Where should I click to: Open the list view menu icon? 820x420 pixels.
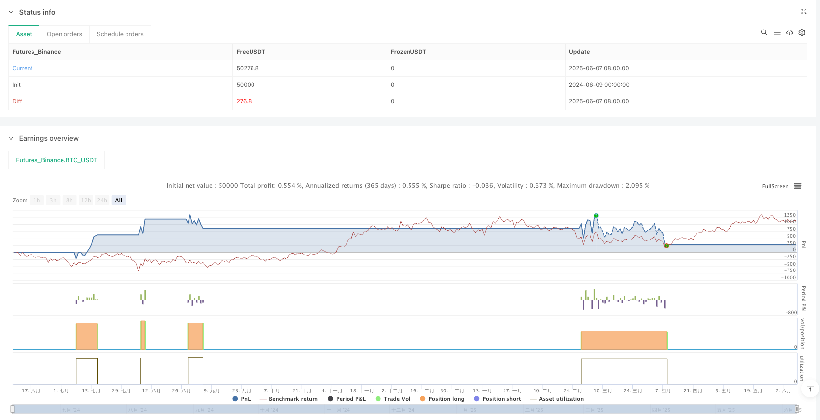(x=777, y=32)
